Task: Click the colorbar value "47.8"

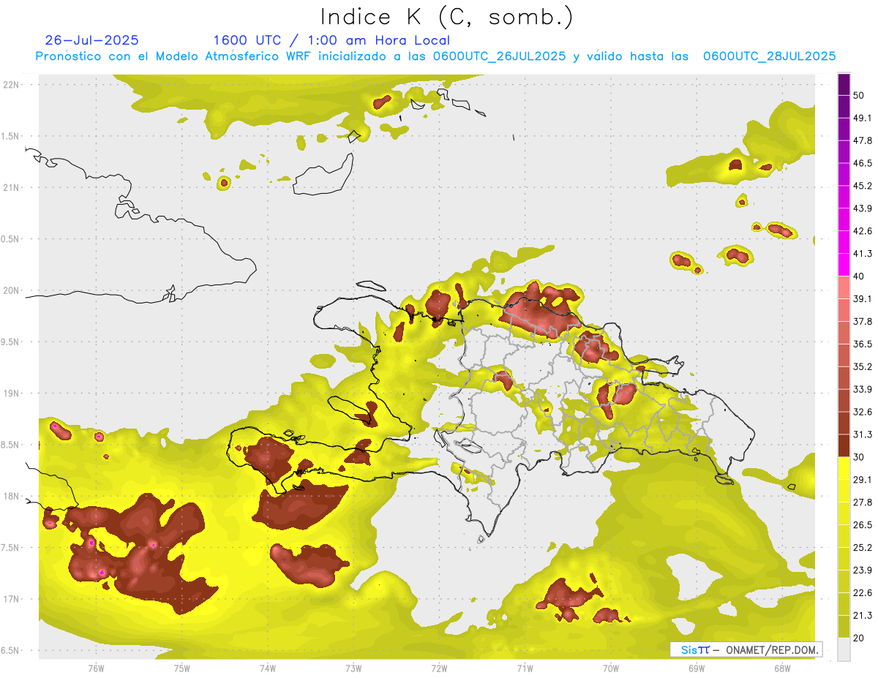Action: tap(863, 140)
